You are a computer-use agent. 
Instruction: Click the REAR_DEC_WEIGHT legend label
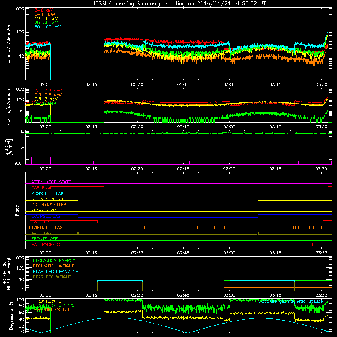(52, 277)
